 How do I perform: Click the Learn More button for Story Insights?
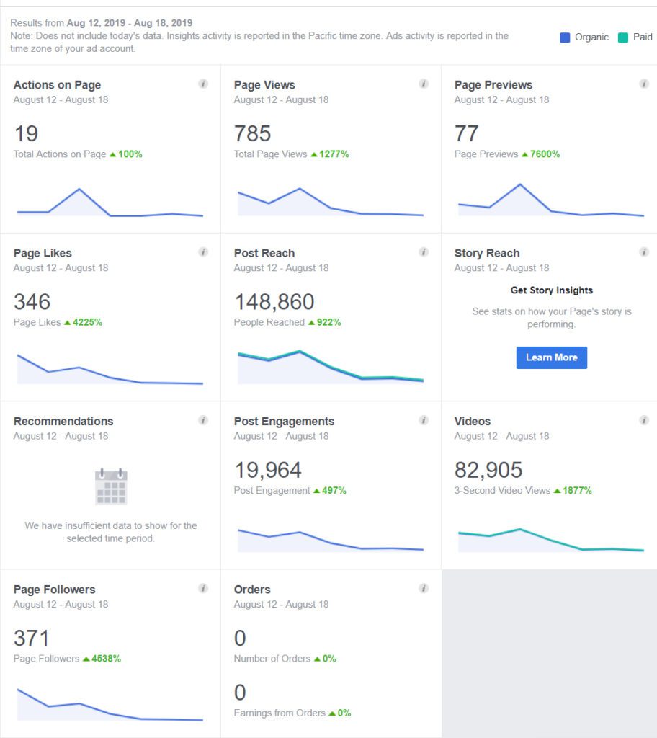[x=551, y=357]
